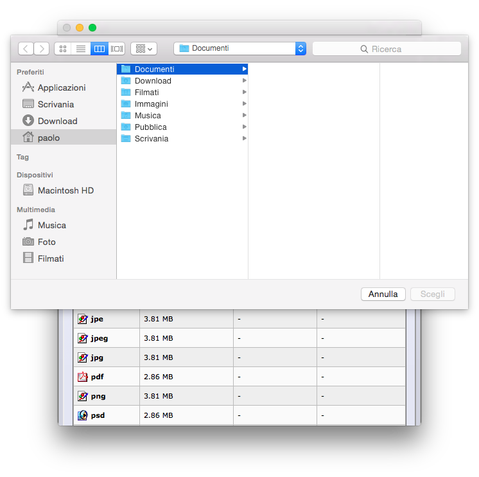Switch to column view

(100, 49)
